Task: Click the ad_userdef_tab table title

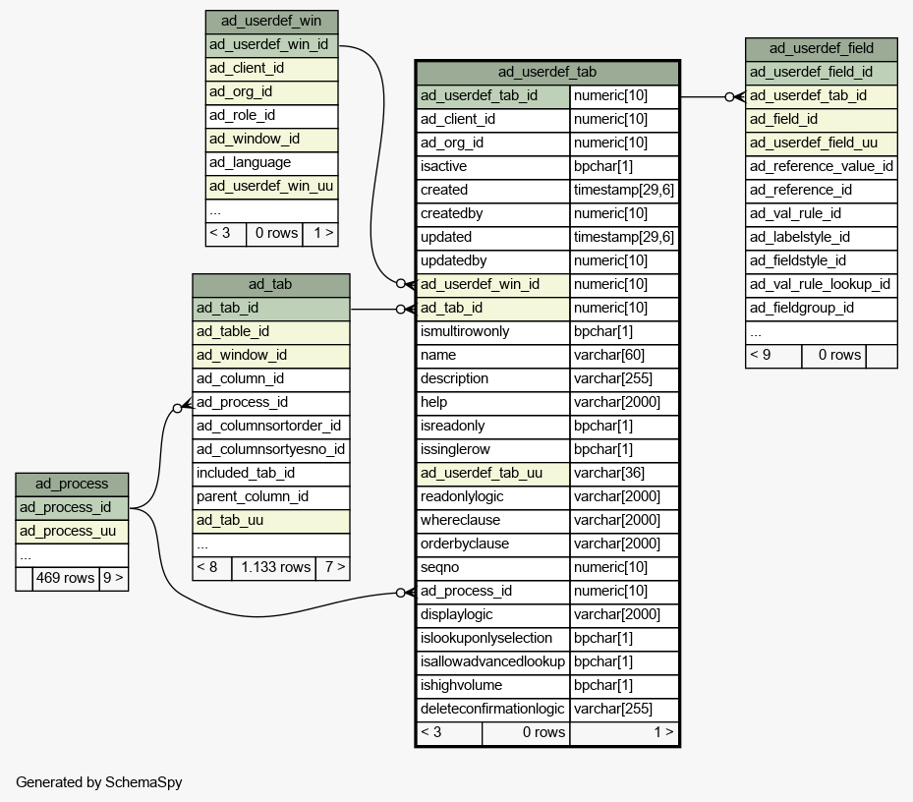Action: 546,72
